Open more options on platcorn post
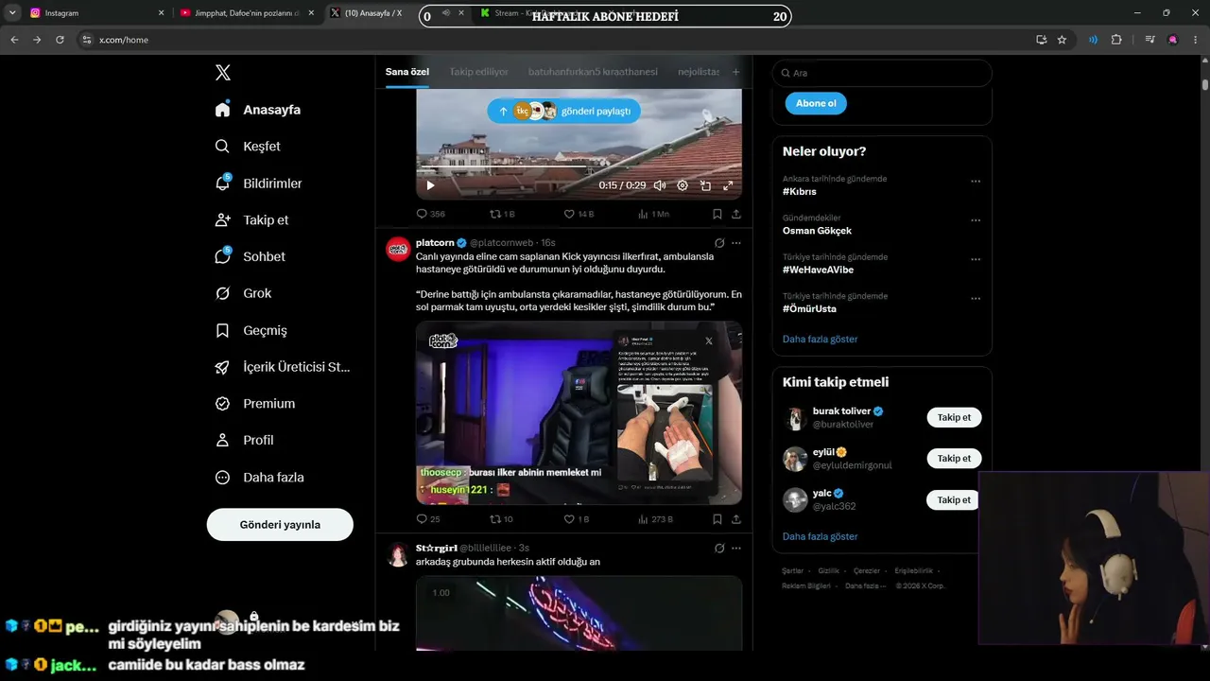Viewport: 1210px width, 681px height. pyautogui.click(x=736, y=243)
